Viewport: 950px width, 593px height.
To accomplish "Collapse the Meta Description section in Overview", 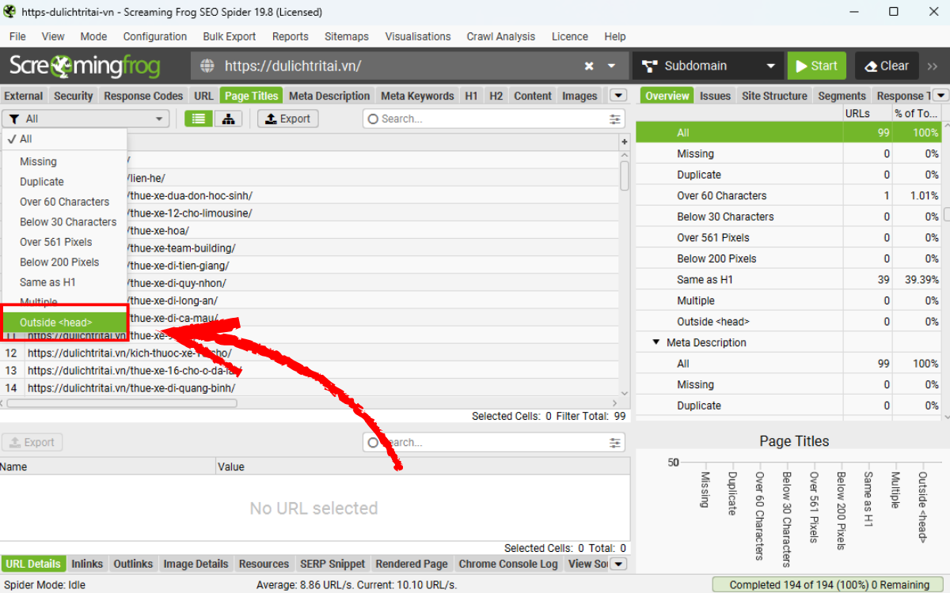I will 655,342.
